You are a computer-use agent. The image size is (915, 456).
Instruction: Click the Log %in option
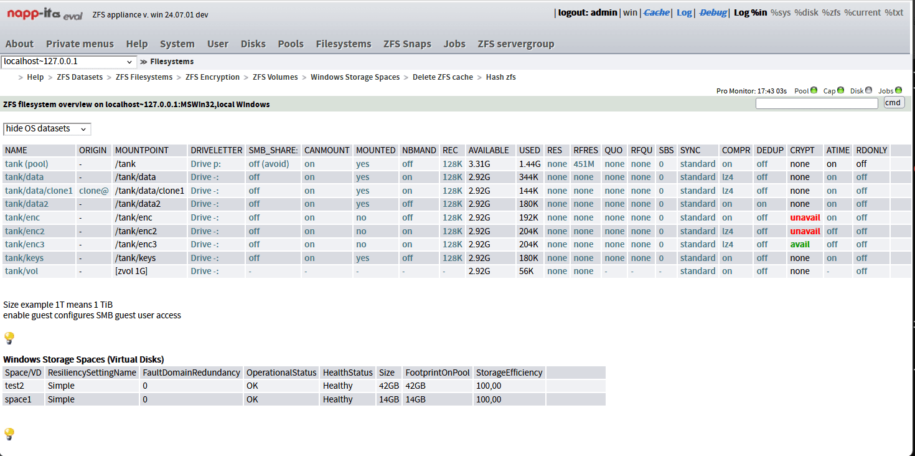pyautogui.click(x=750, y=12)
